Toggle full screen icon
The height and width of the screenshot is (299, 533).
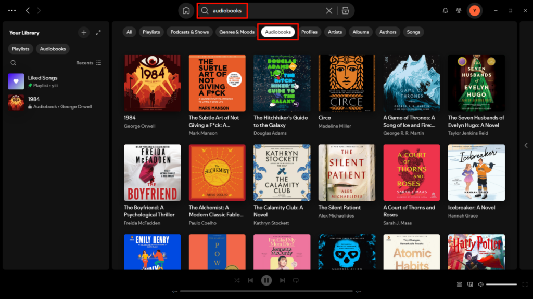pos(525,284)
